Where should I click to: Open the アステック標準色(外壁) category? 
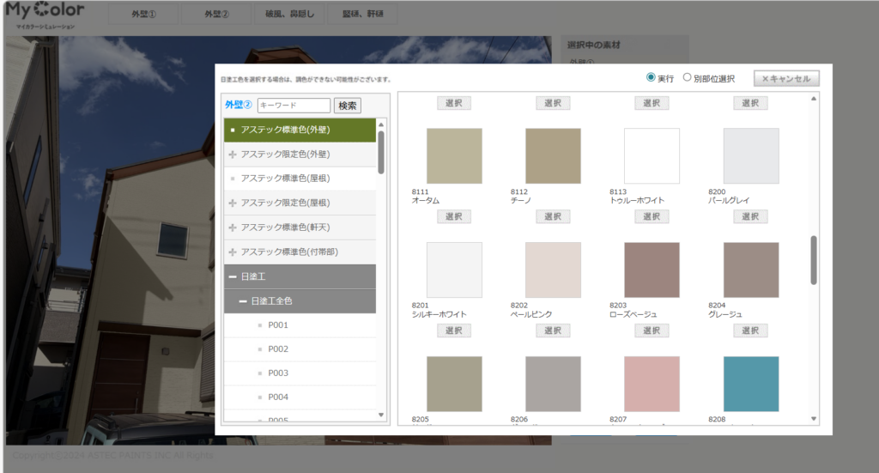click(x=285, y=130)
